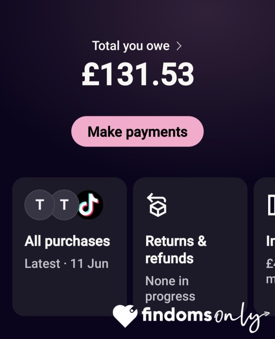Click the second T merchant avatar
Screen dimensions: 275x339
[x=65, y=205]
